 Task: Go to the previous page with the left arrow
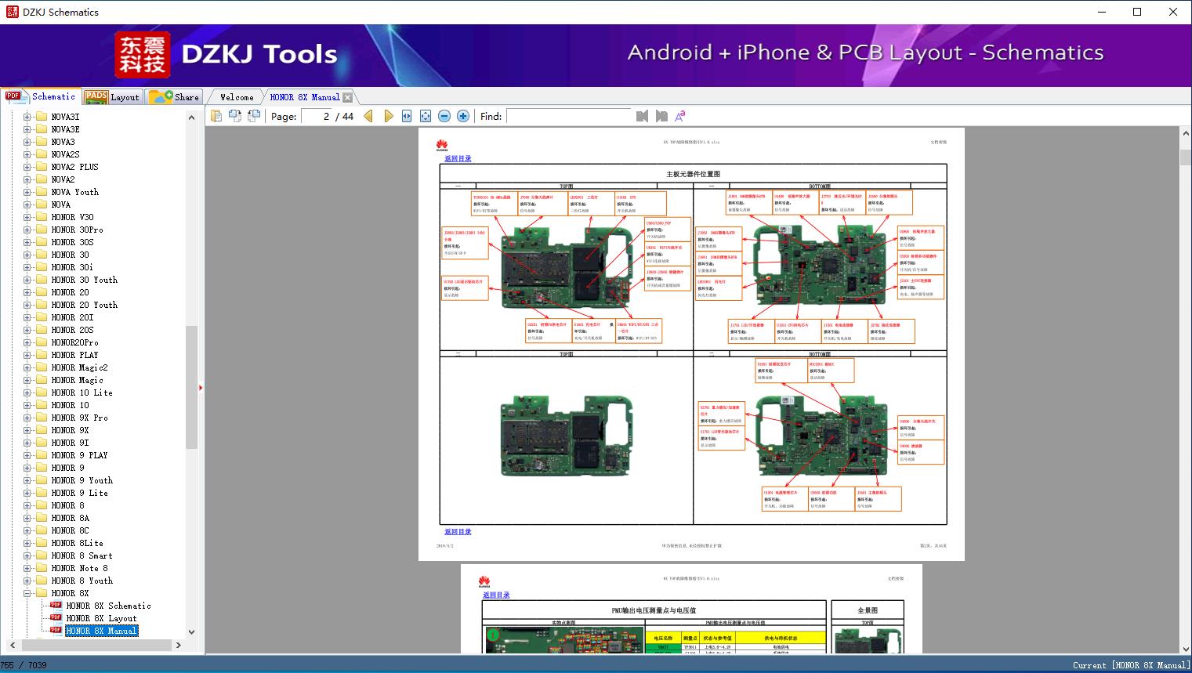pyautogui.click(x=368, y=116)
